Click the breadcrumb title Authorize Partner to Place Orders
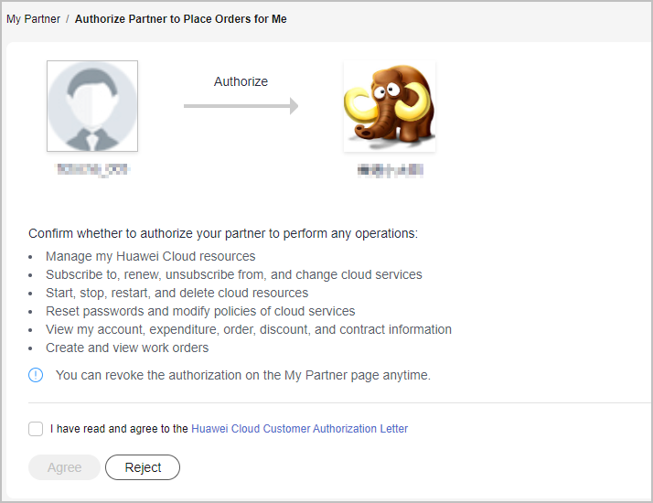 point(180,19)
